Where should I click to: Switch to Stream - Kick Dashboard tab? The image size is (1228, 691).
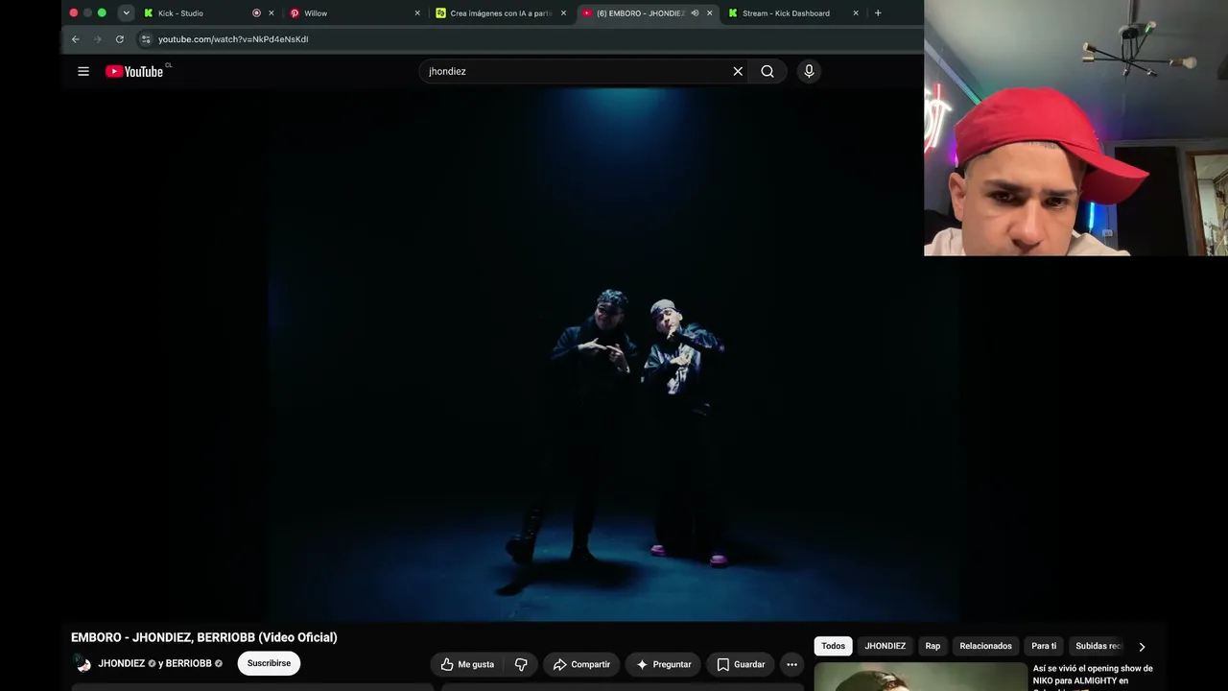792,13
